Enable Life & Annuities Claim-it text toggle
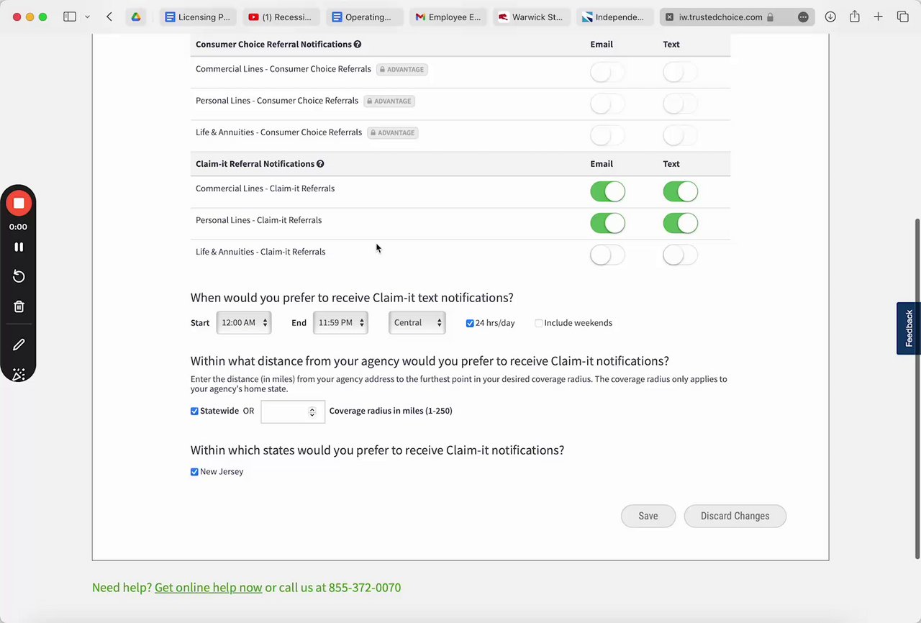921x623 pixels. [680, 255]
